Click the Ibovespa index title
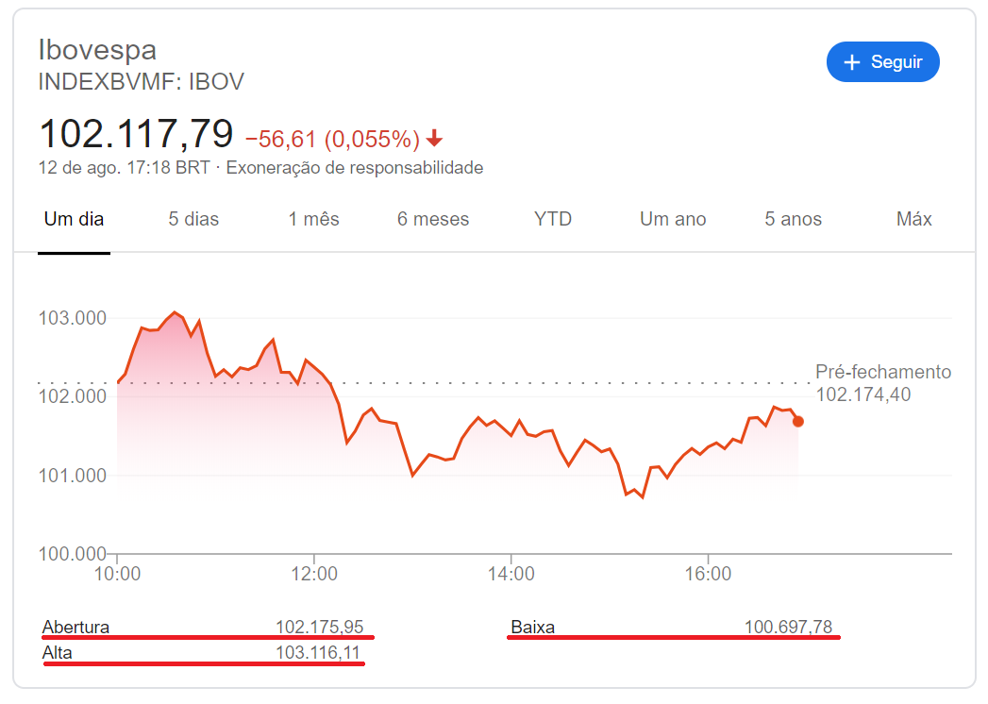Image resolution: width=988 pixels, height=704 pixels. click(97, 49)
